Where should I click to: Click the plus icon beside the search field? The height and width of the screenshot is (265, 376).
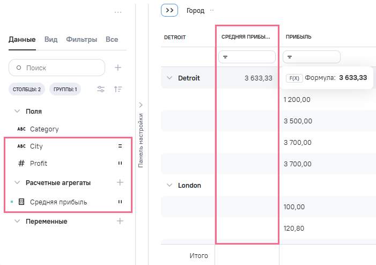click(118, 68)
